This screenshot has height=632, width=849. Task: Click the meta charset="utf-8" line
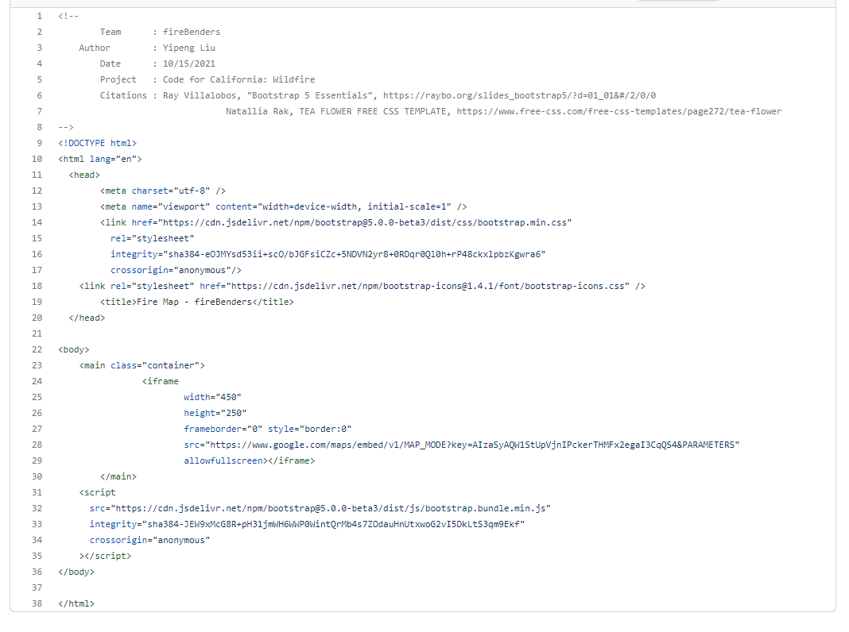[x=163, y=191]
